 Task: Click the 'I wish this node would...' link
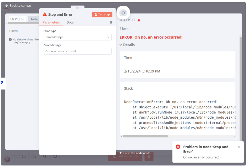pyautogui.click(x=136, y=153)
